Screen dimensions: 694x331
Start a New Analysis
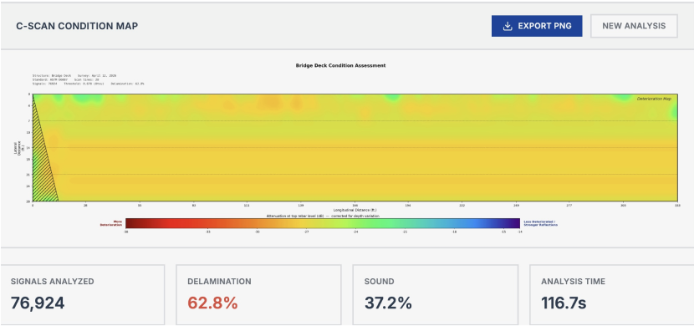[634, 26]
